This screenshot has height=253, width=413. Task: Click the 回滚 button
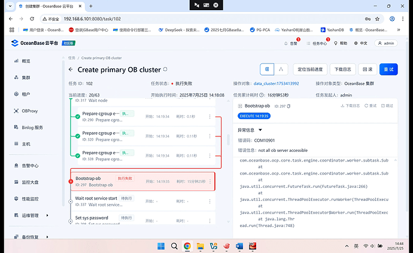click(368, 69)
